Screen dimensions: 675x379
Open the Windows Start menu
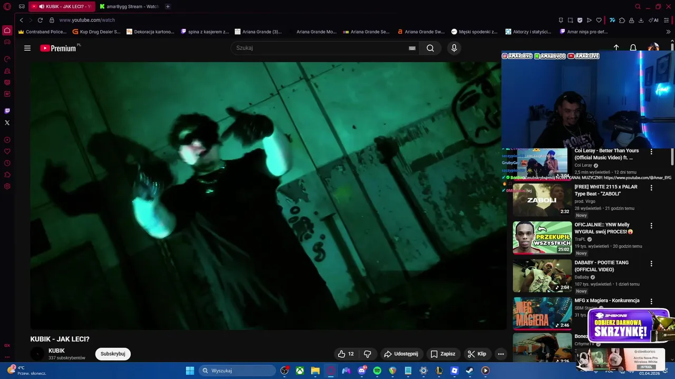[190, 371]
